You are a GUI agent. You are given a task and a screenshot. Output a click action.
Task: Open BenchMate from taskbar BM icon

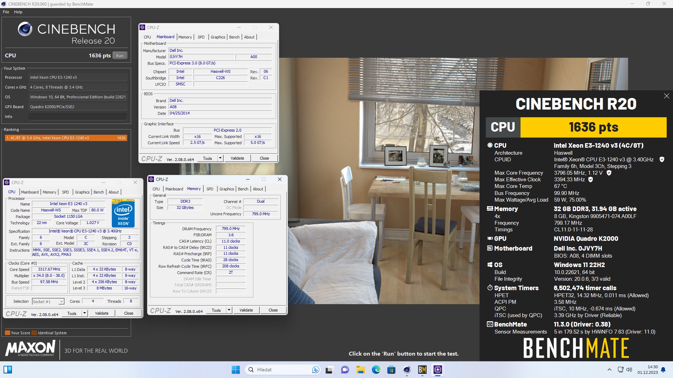coord(422,370)
